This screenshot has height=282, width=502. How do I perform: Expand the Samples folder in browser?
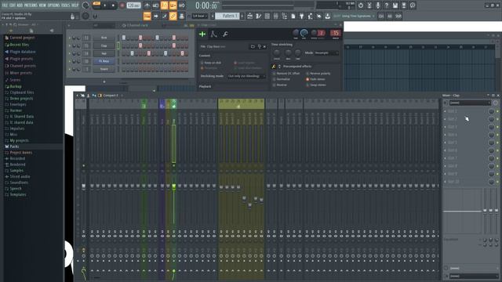[x=16, y=171]
